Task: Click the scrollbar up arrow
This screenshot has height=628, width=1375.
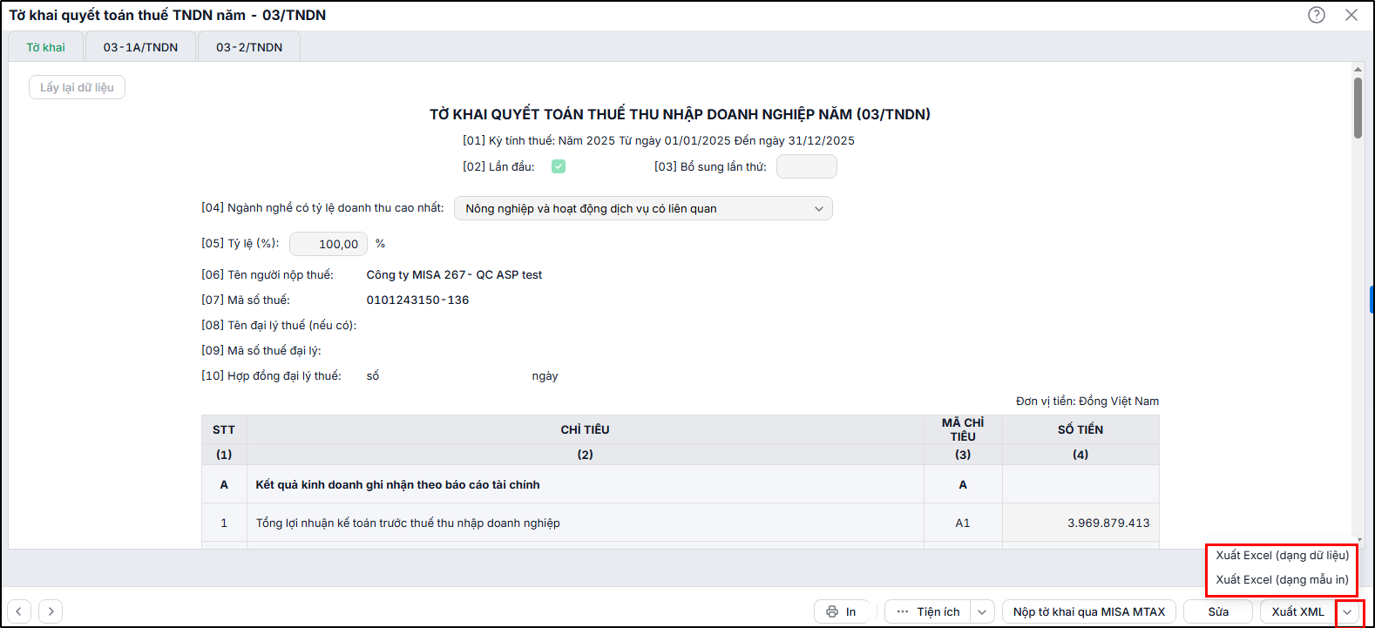Action: 1358,69
